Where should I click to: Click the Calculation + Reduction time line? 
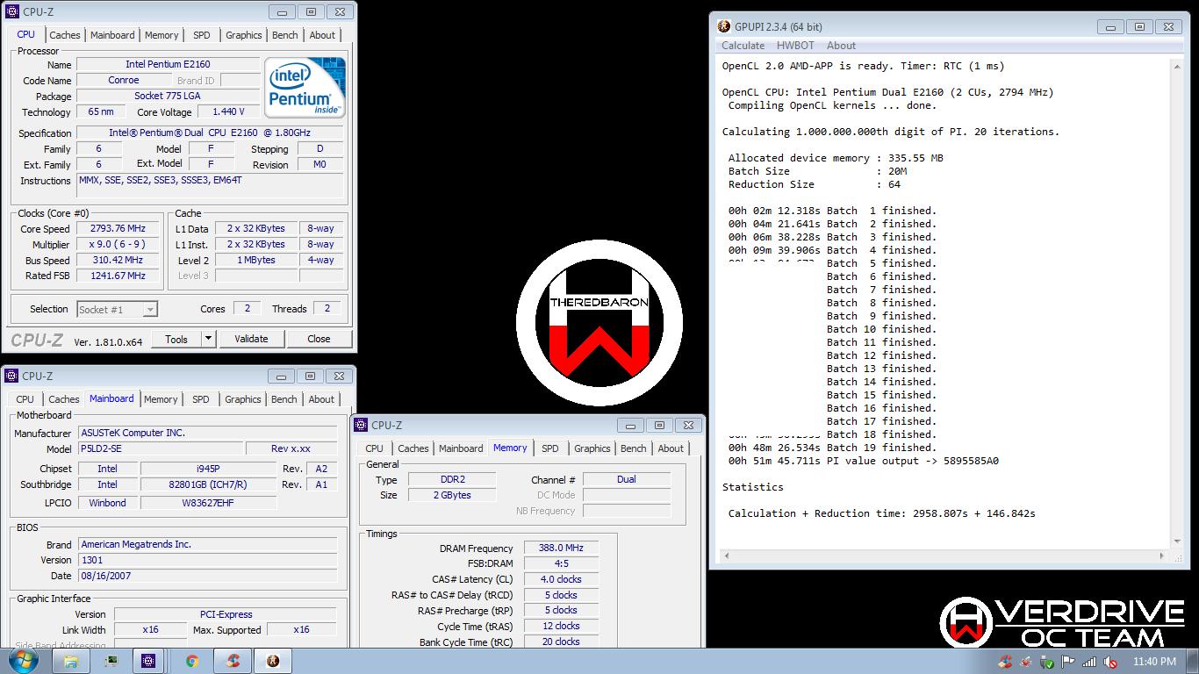tap(881, 513)
